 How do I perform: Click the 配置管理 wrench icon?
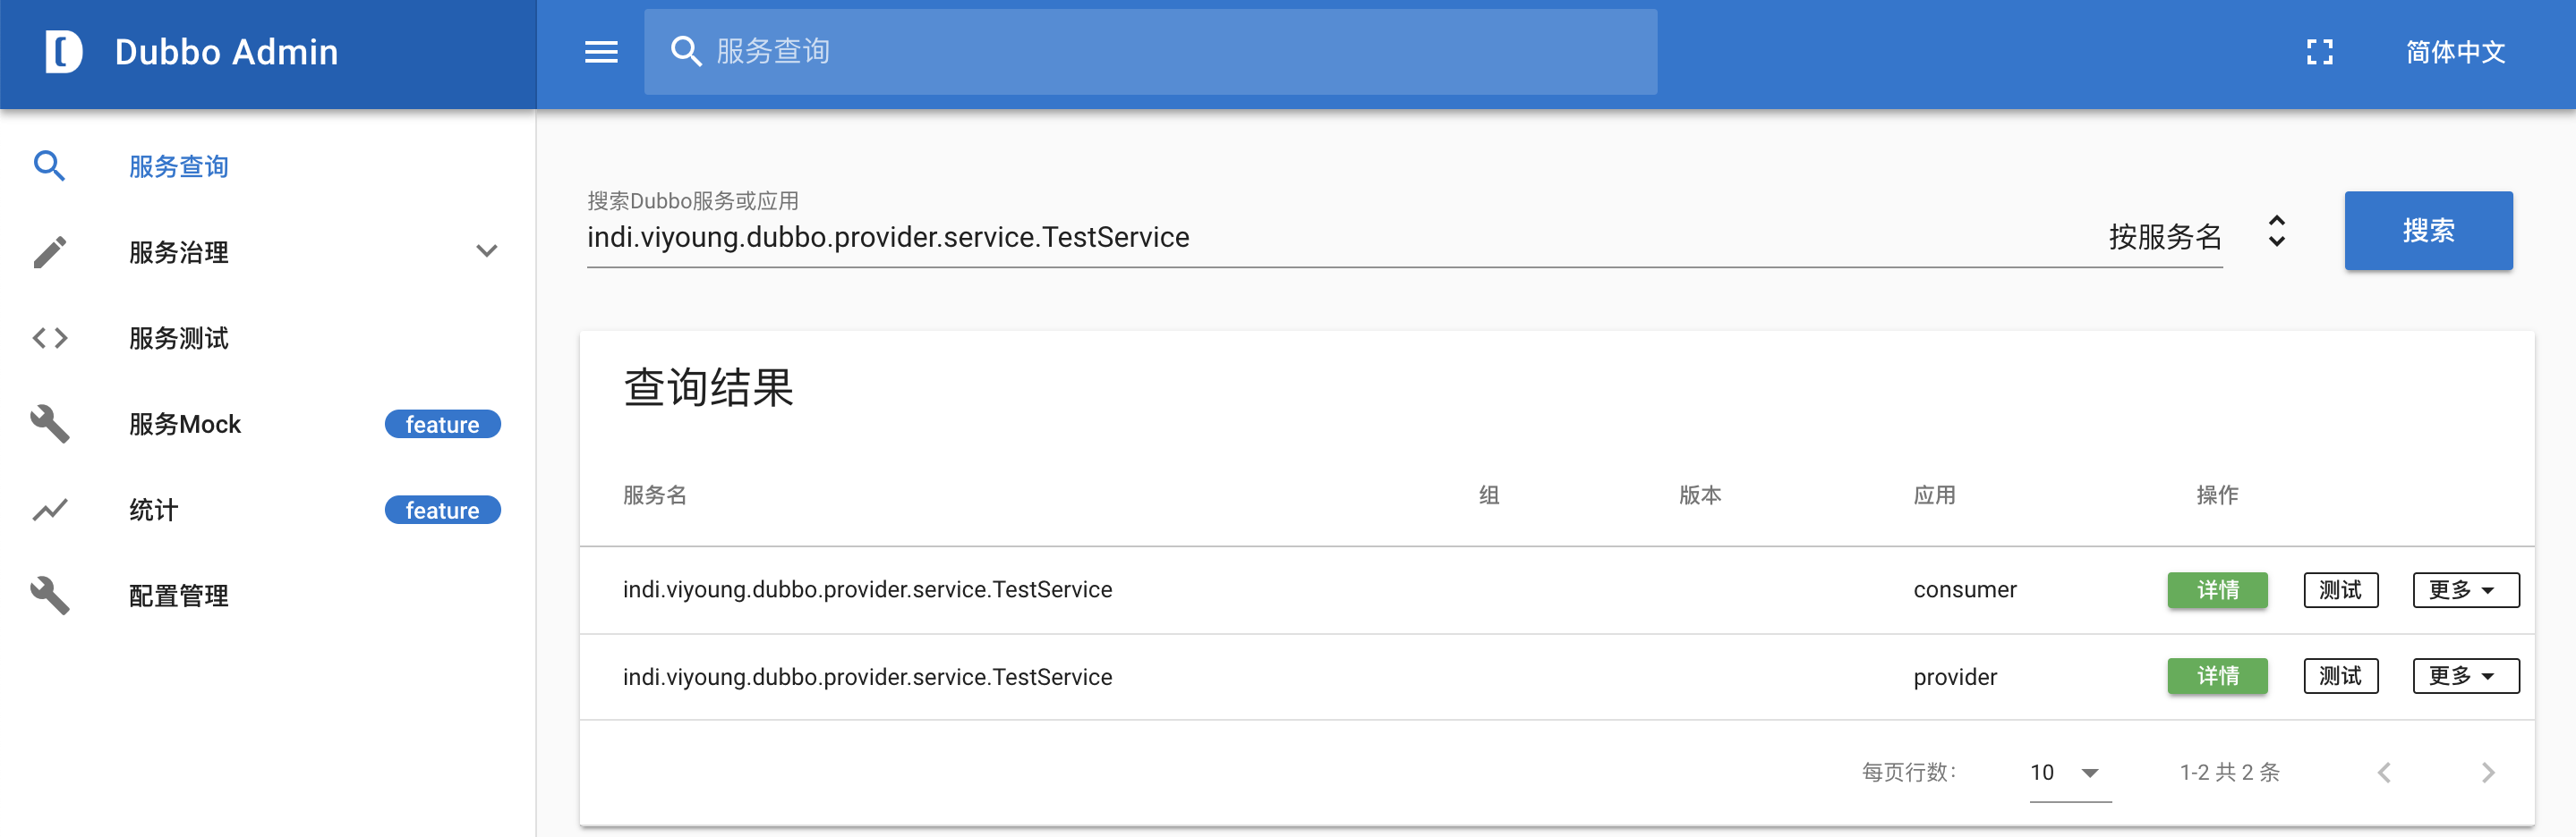coord(50,596)
